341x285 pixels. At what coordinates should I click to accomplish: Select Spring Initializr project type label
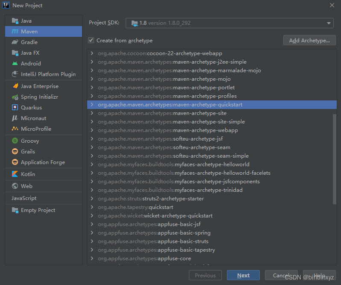39,97
